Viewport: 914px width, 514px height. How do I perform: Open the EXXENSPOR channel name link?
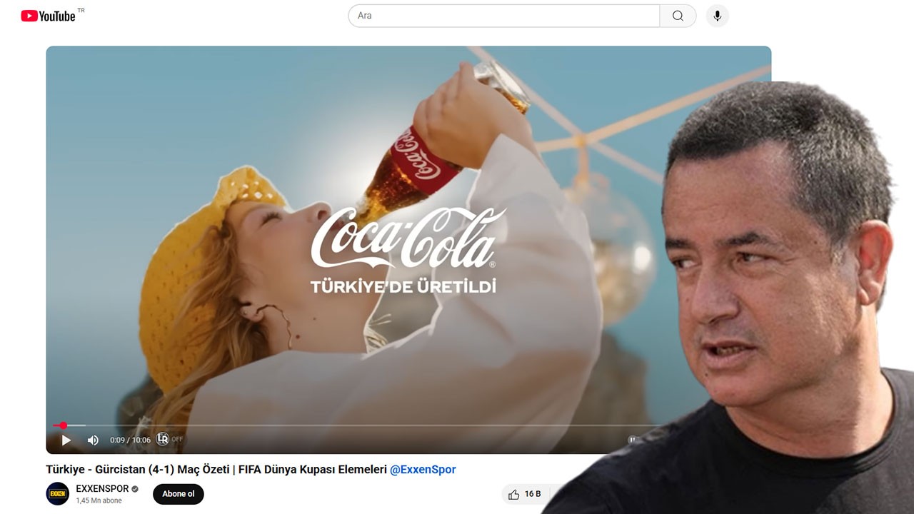[102, 489]
